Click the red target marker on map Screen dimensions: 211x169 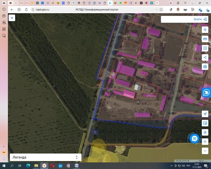point(95,132)
